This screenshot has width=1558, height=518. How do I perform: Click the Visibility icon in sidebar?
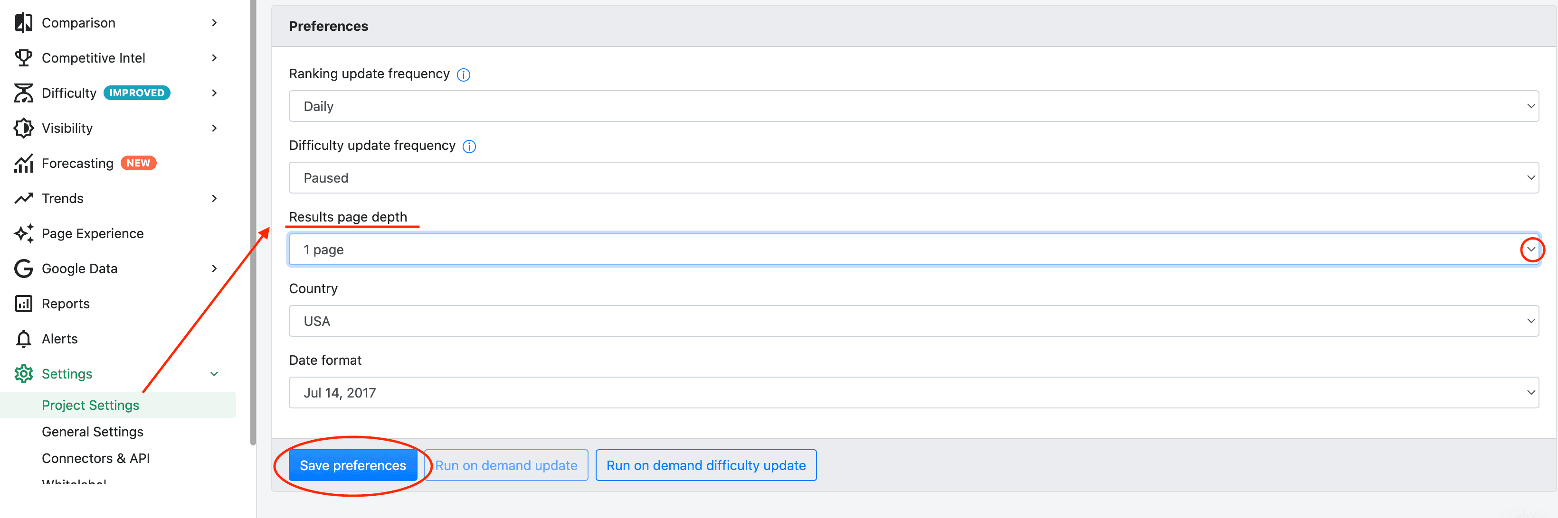(x=24, y=128)
